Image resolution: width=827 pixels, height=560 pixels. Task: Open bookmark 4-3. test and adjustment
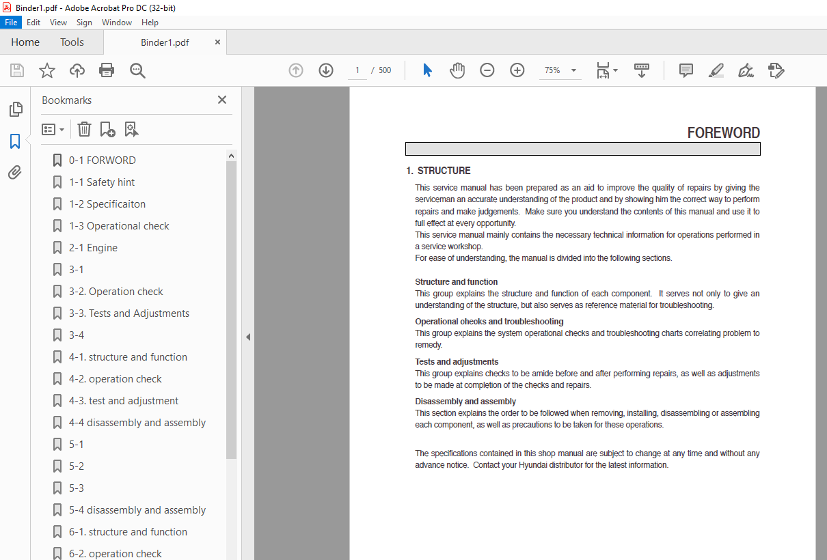tap(124, 401)
